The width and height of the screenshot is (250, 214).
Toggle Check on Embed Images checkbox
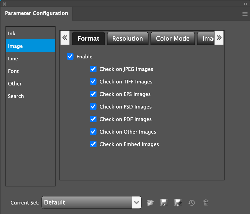click(93, 144)
